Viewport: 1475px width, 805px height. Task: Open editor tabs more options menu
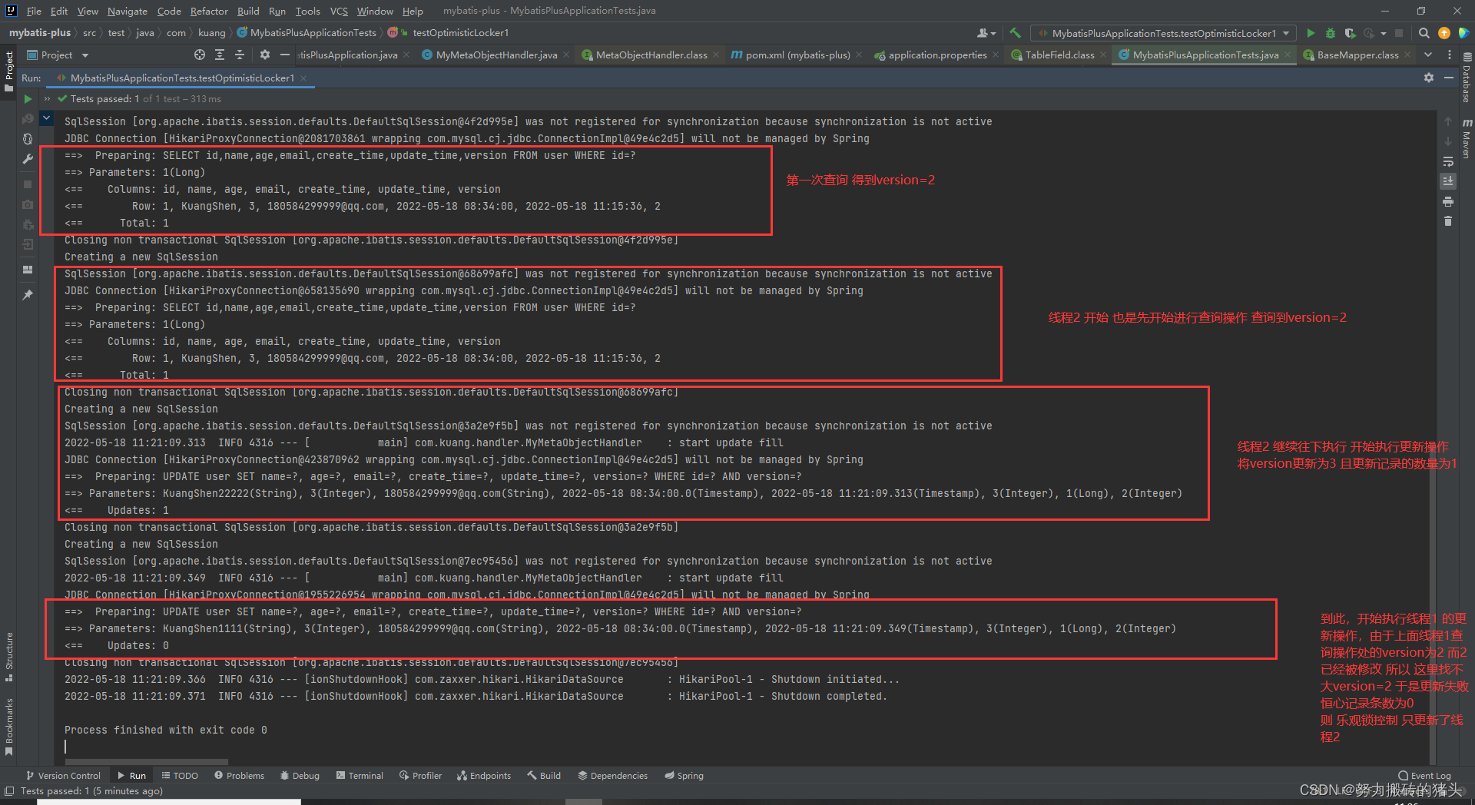1450,55
